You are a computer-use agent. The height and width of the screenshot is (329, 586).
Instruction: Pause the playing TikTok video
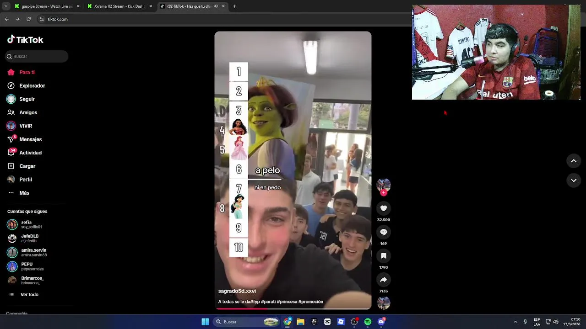tap(293, 170)
